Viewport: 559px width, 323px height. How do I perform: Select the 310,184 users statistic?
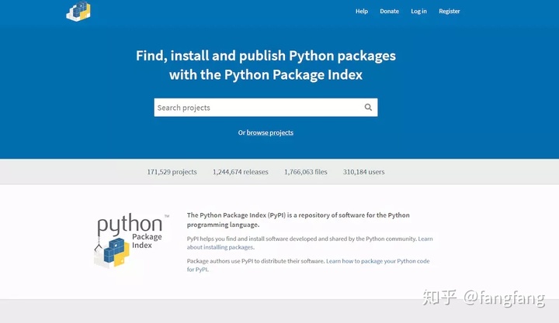pyautogui.click(x=363, y=172)
